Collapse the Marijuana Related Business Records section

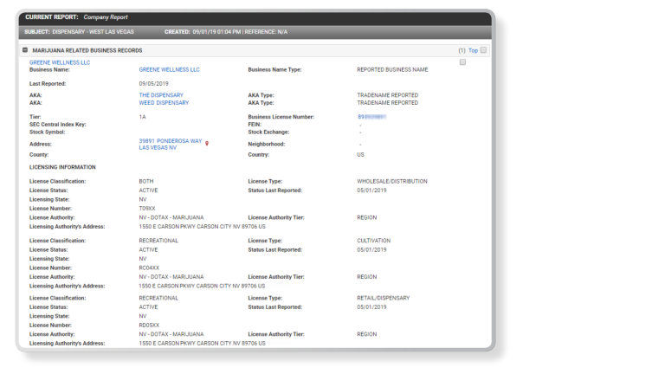(x=25, y=50)
